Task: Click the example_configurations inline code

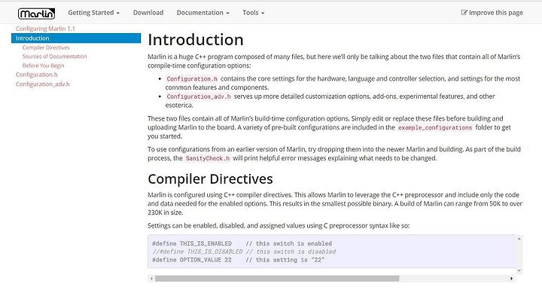Action: point(435,127)
